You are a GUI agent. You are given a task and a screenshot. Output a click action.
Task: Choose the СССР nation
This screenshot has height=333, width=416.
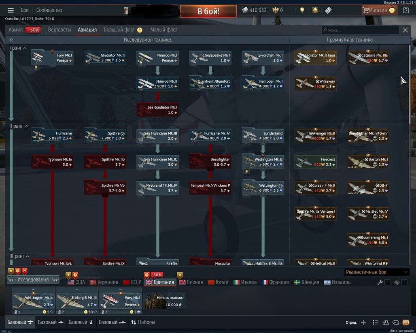click(x=132, y=282)
